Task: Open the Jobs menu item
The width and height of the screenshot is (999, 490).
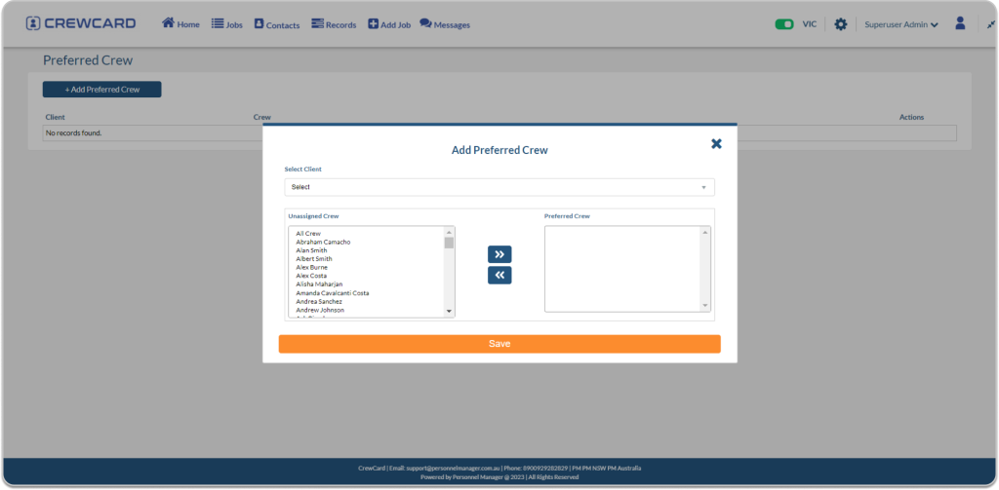Action: point(226,24)
